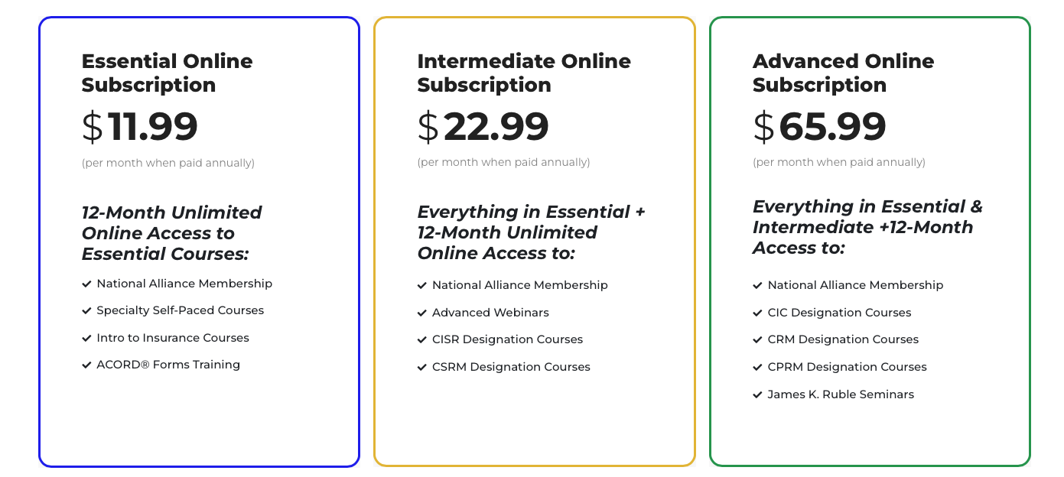Viewport: 1064px width, 477px height.
Task: Select the Advanced Online Subscription heading
Action: click(x=844, y=73)
